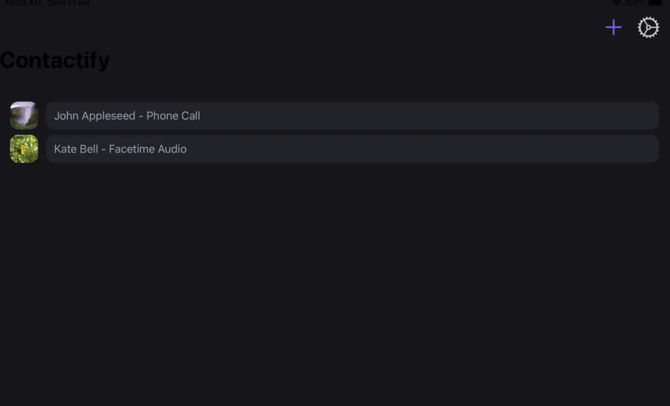Viewport: 670px width, 406px height.
Task: Click the 100% battery percentage text
Action: click(635, 3)
